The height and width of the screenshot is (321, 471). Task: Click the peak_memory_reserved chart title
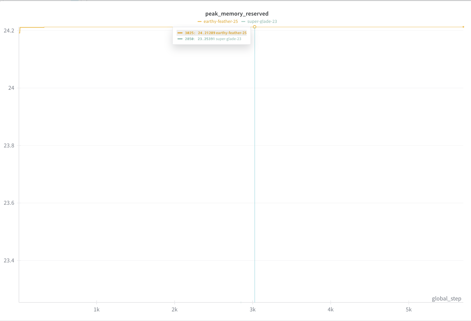(237, 14)
